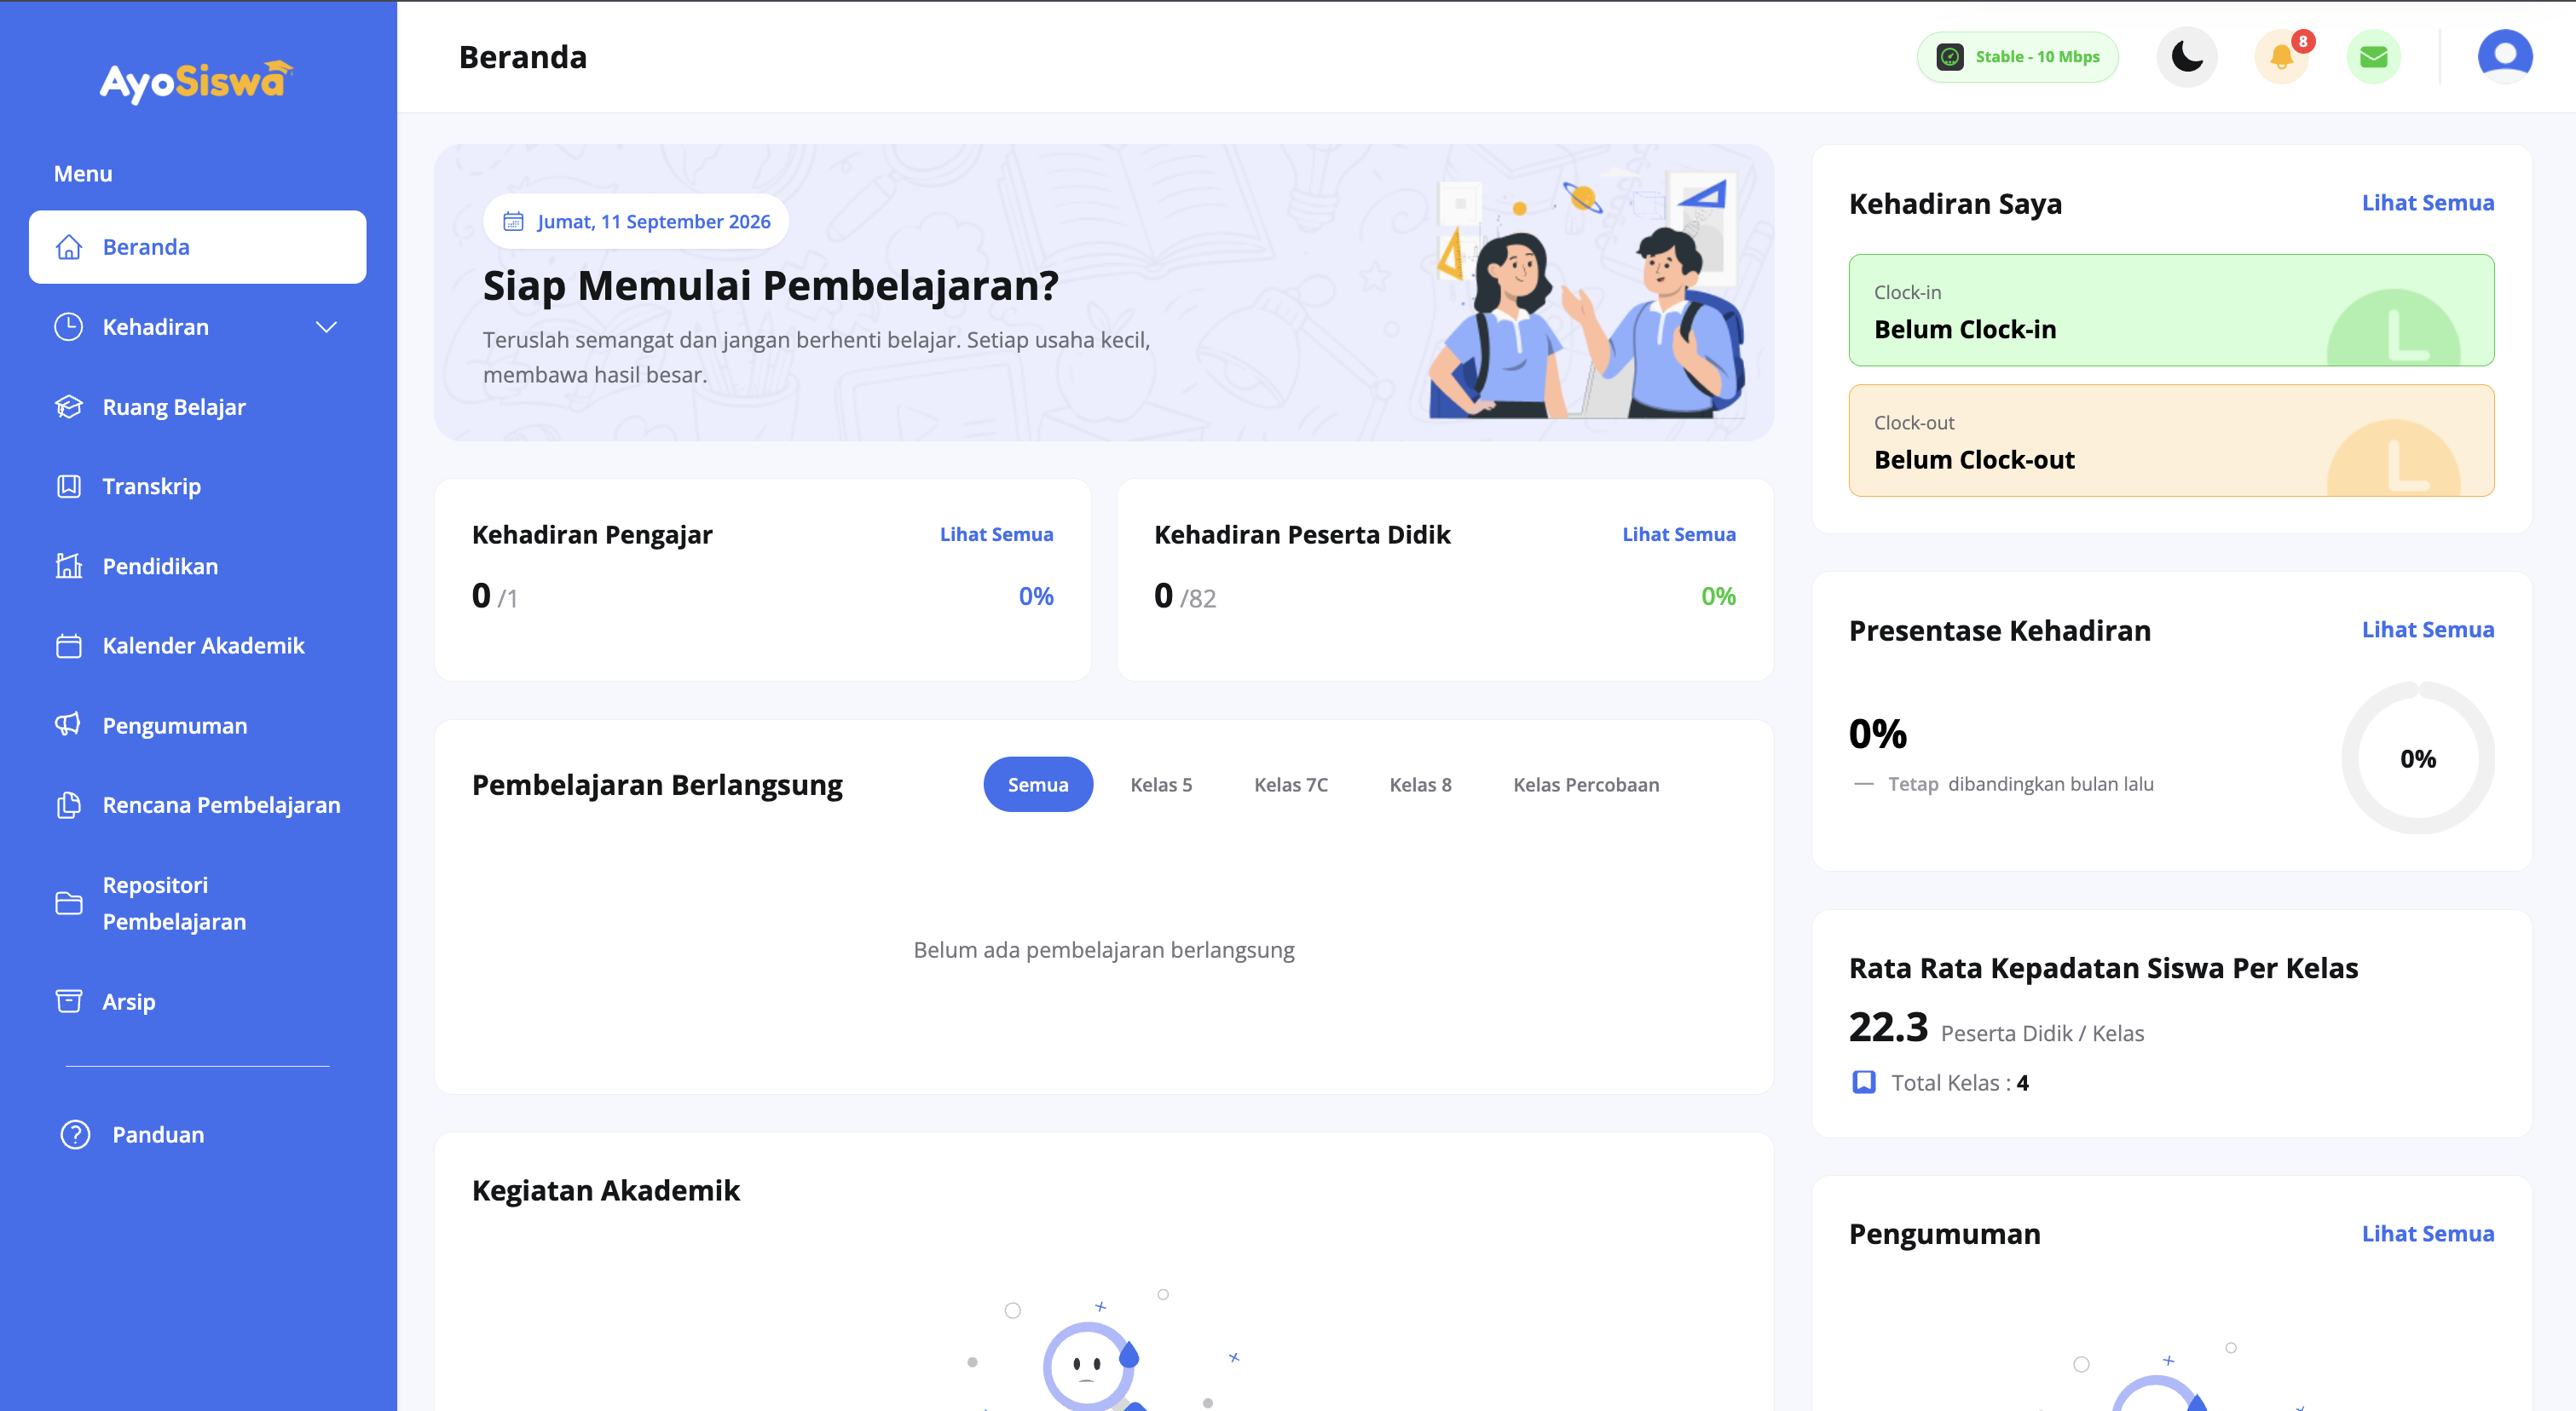Click the AyoSiswa logo

[197, 81]
